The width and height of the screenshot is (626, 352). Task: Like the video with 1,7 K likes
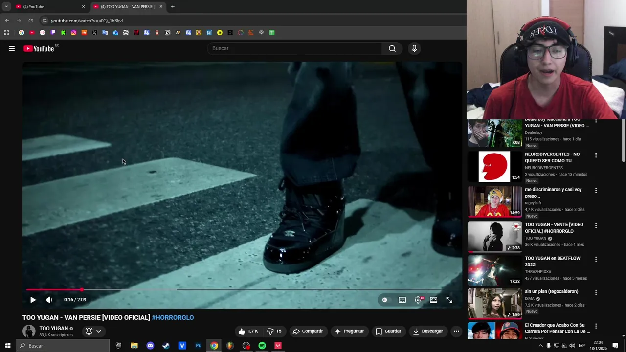click(x=248, y=331)
